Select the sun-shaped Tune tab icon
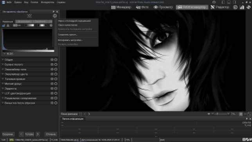Screen dimensions: 252x142 click(29, 16)
